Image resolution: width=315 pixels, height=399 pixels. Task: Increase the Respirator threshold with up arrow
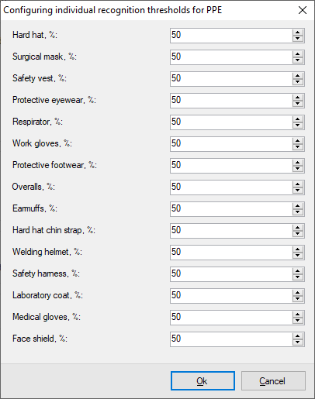pos(298,119)
